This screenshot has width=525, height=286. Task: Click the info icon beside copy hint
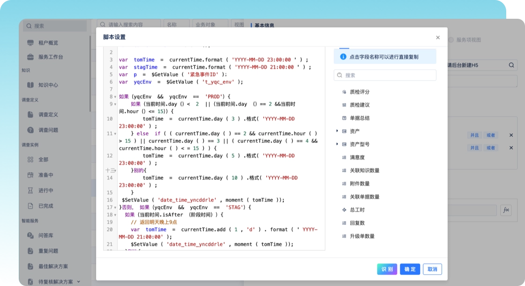(343, 57)
